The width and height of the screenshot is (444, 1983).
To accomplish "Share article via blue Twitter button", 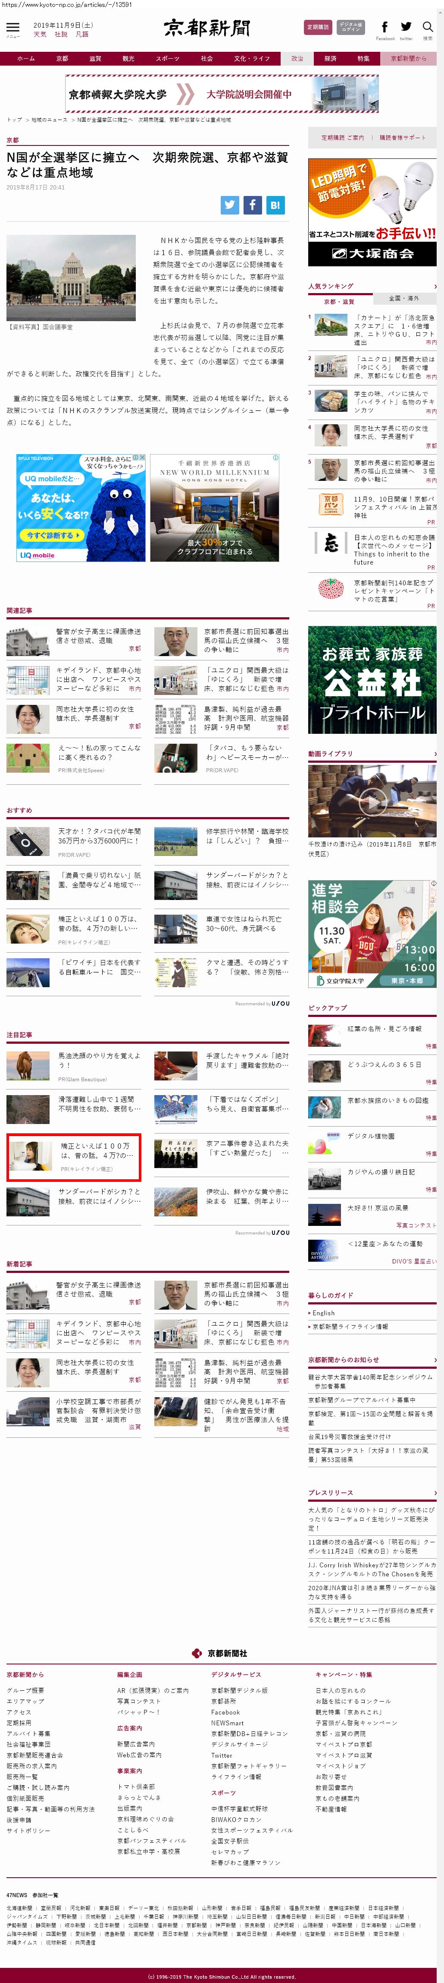I will click(230, 205).
